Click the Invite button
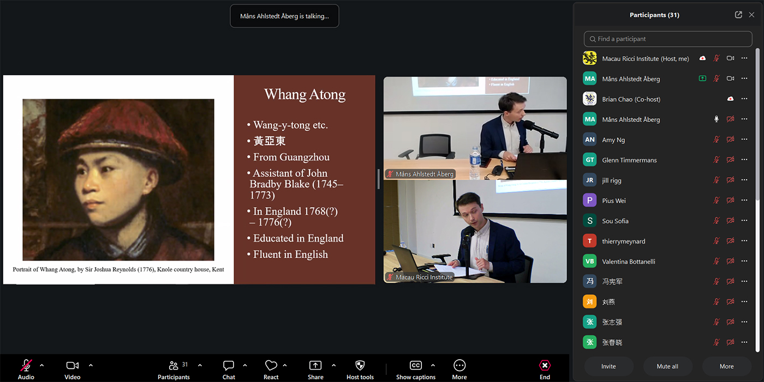The height and width of the screenshot is (382, 764). pyautogui.click(x=608, y=366)
